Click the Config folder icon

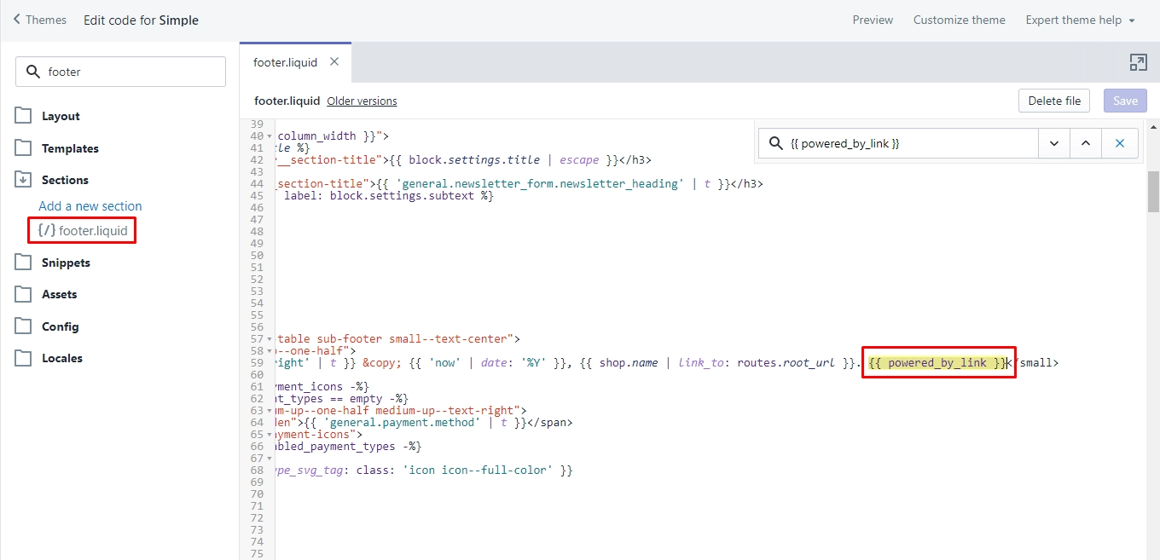pos(23,326)
